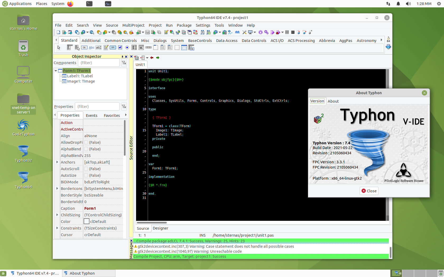Toggle the AlphaBlend False checkbox
444x277 pixels.
tap(86, 149)
